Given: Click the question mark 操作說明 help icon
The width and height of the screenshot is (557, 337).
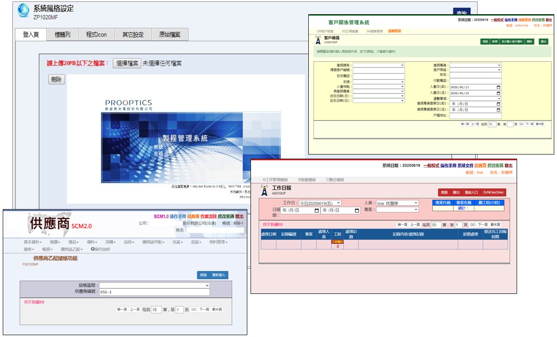Looking at the screenshot, I should (x=93, y=249).
